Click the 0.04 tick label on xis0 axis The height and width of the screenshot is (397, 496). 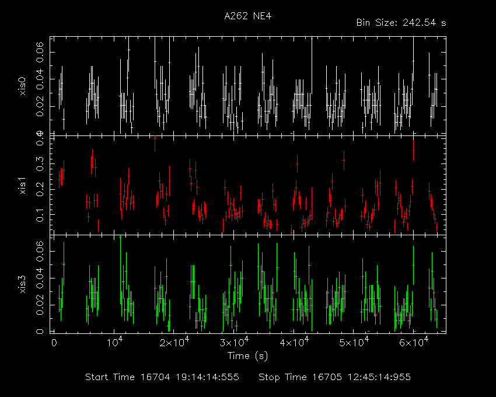pyautogui.click(x=40, y=79)
